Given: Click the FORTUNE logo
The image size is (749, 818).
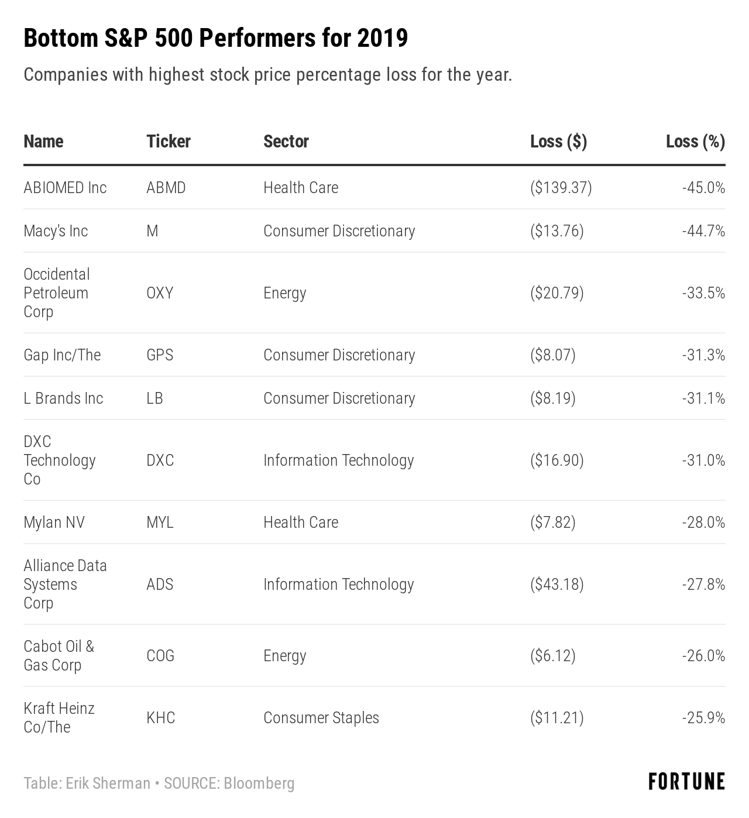Looking at the screenshot, I should pos(686,782).
